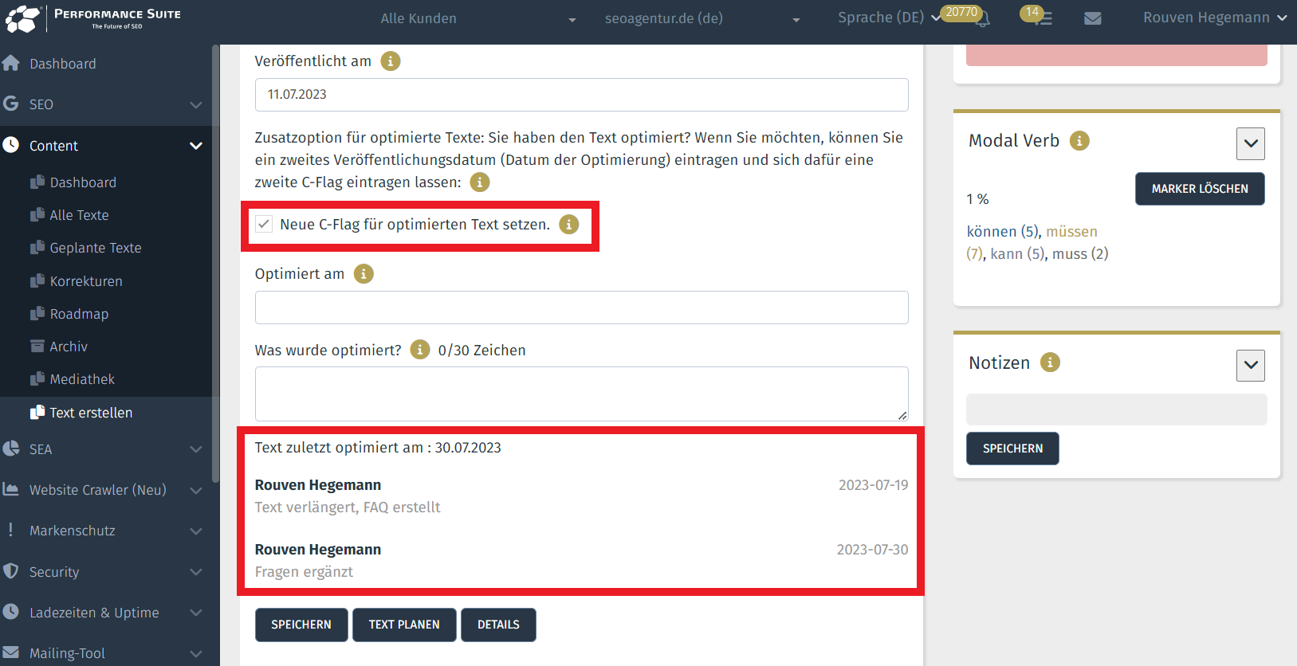1297x666 pixels.
Task: Click the info icon beside Veröffentlicht am
Action: tap(391, 61)
